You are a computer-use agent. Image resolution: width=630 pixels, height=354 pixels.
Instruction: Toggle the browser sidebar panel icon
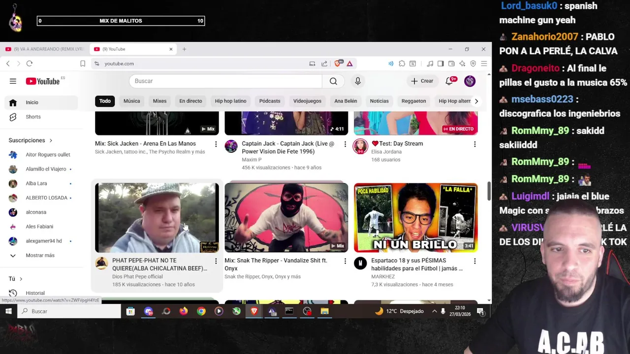click(441, 63)
